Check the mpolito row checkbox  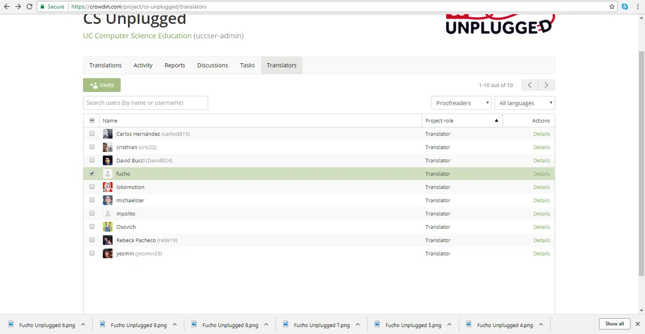click(x=92, y=213)
